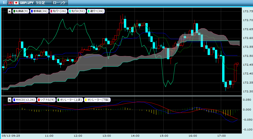Image resolution: width=253 pixels, height=139 pixels.
Task: Click the UK flag icon
Action: [11, 3]
